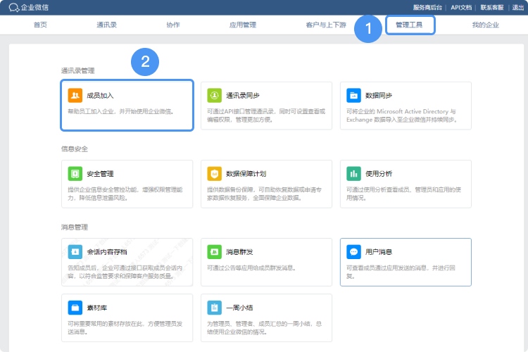Click the 消息管理 section heading
The height and width of the screenshot is (352, 528).
(75, 227)
